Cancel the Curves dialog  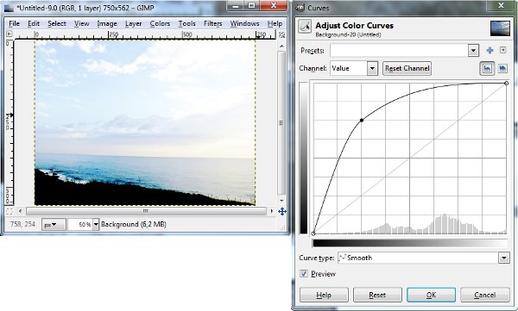(x=484, y=295)
